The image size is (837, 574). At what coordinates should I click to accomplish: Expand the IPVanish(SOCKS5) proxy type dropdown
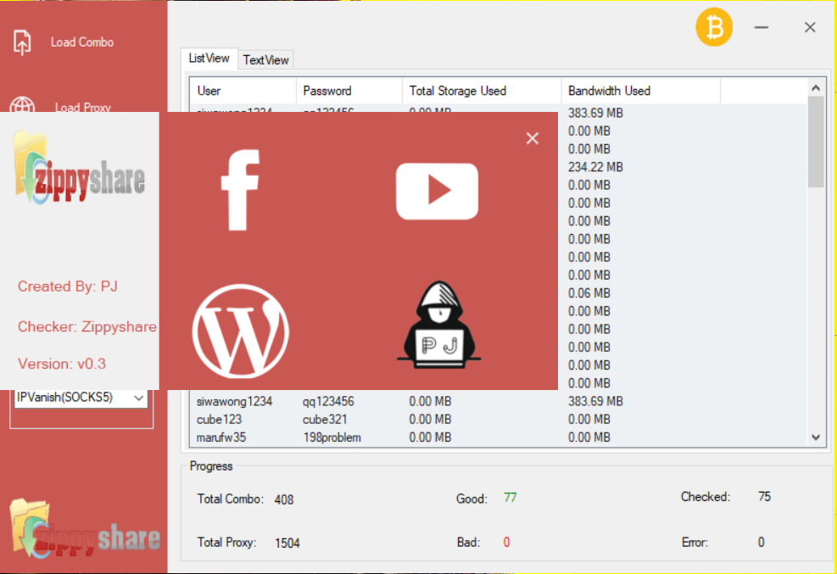[x=139, y=398]
